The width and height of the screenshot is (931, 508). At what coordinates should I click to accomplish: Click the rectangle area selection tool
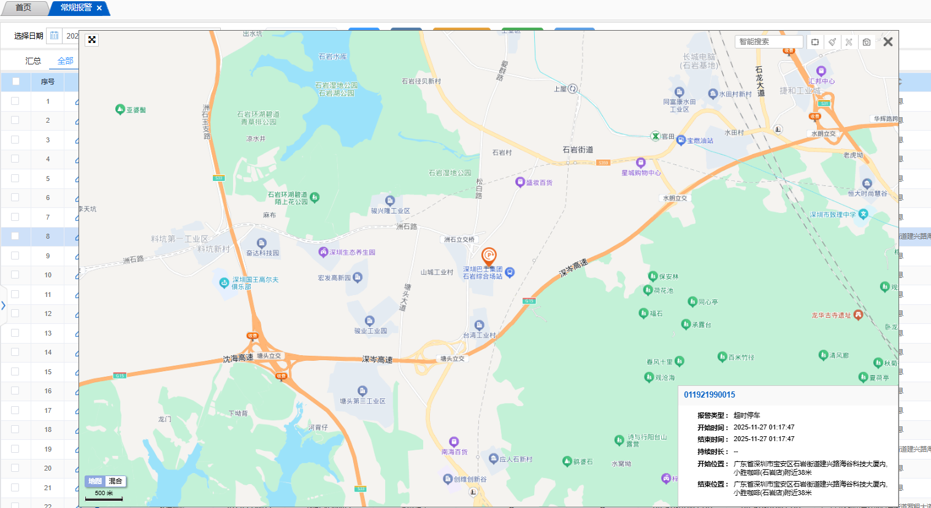pyautogui.click(x=814, y=42)
